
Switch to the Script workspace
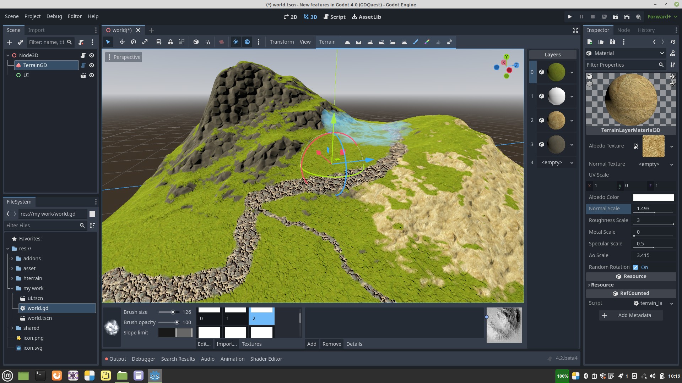335,17
